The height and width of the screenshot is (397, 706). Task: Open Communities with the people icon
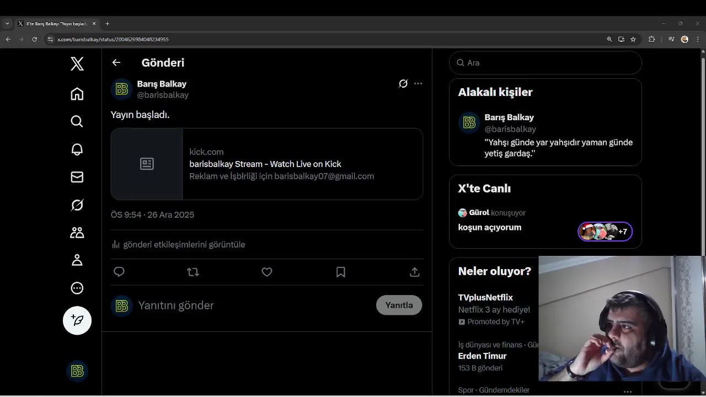click(x=77, y=233)
